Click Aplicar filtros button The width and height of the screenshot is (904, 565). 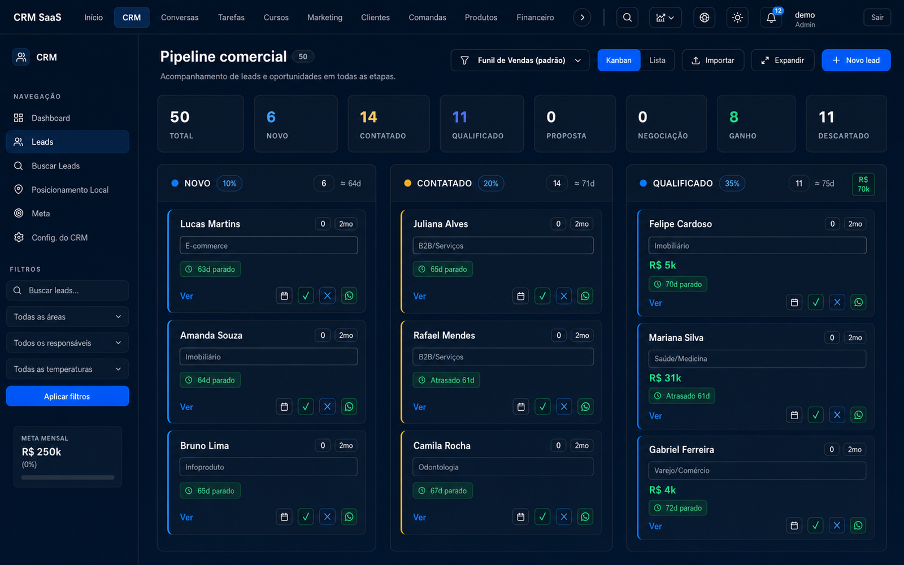click(x=67, y=396)
